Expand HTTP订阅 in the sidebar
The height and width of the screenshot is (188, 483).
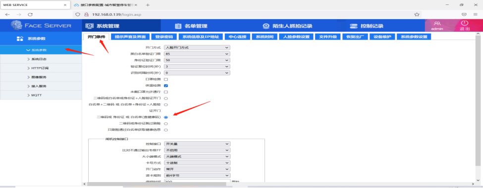pyautogui.click(x=41, y=68)
